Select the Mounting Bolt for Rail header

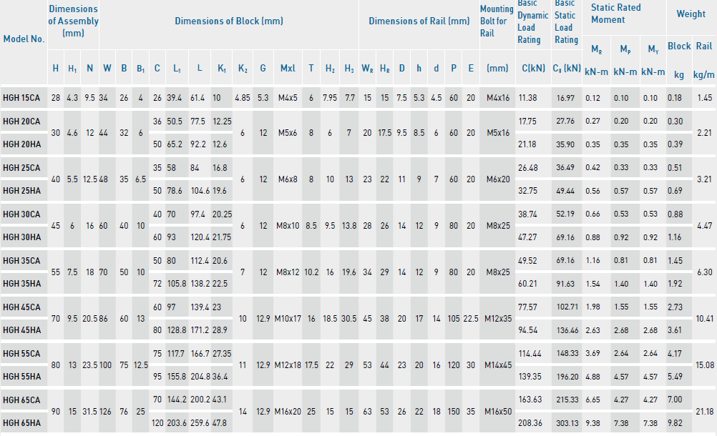click(x=497, y=21)
